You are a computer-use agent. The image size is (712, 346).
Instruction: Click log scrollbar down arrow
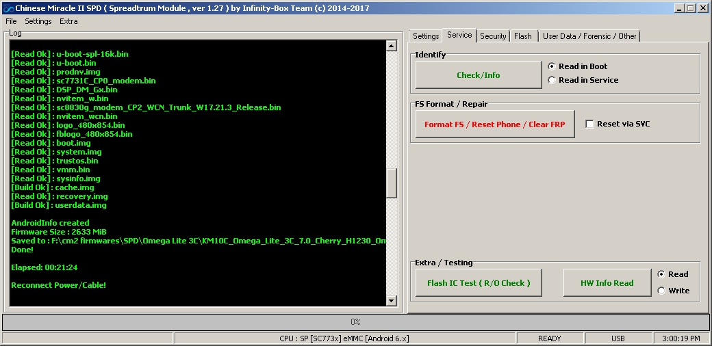pos(391,300)
